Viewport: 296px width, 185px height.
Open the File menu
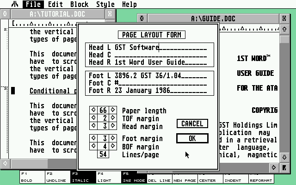tap(33, 4)
